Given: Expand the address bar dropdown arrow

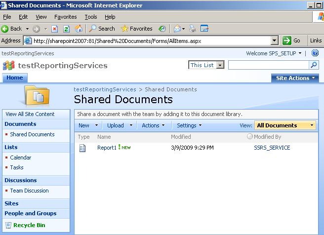Looking at the screenshot, I should tap(274, 40).
